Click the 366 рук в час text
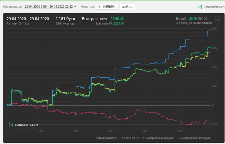Image resolution: width=225 pixels, height=144 pixels. pyautogui.click(x=65, y=24)
